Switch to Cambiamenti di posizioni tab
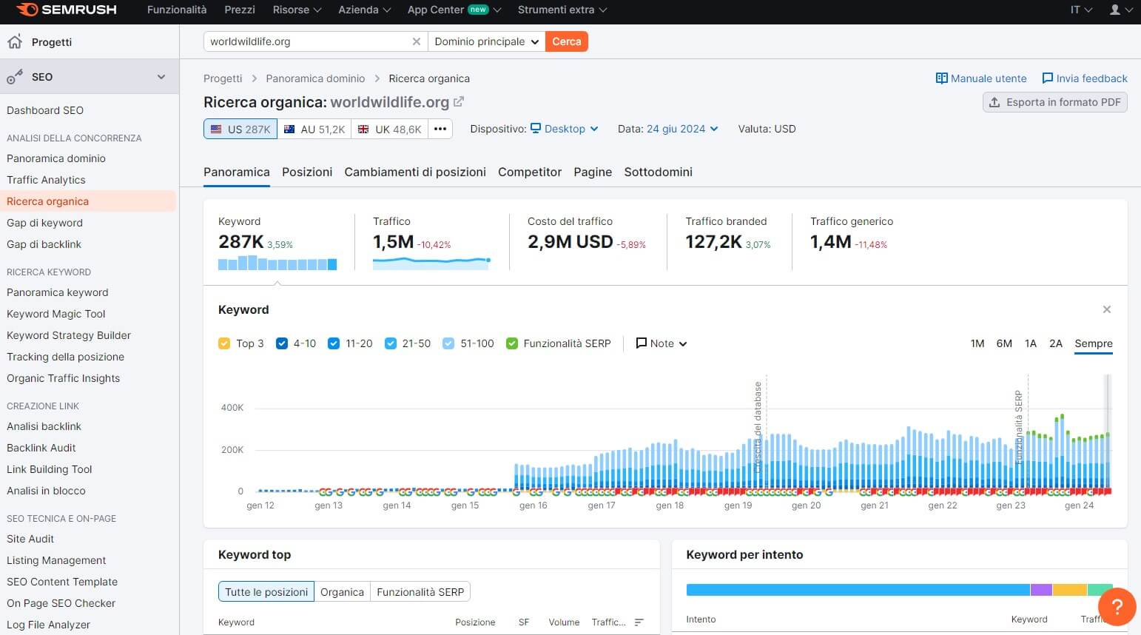The height and width of the screenshot is (635, 1141). click(415, 172)
